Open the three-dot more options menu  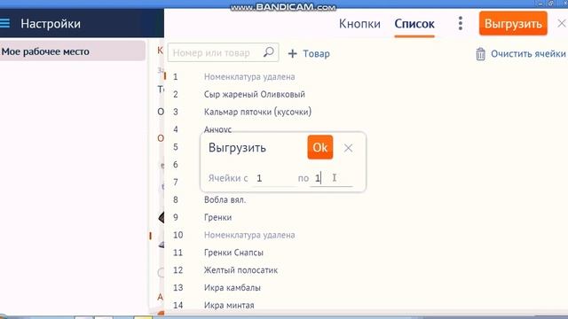click(x=461, y=24)
